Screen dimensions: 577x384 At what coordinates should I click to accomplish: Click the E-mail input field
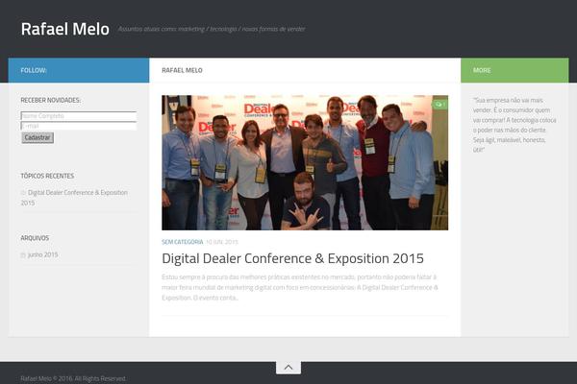(79, 126)
